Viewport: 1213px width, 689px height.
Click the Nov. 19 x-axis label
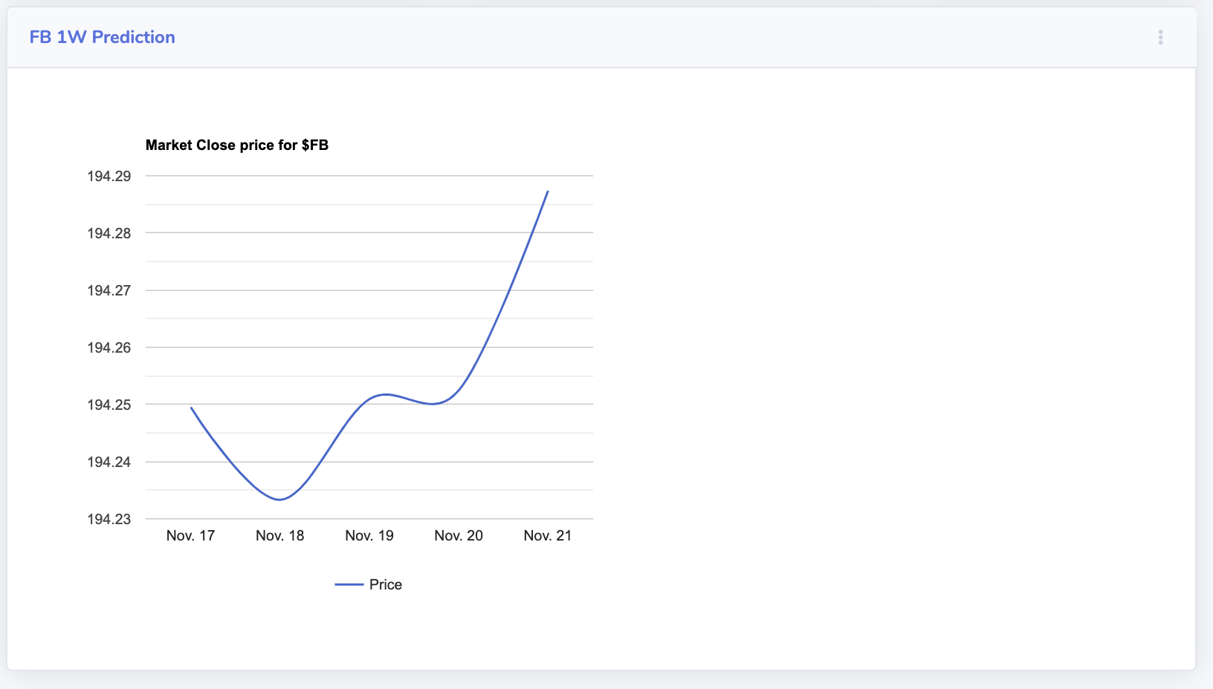click(369, 535)
